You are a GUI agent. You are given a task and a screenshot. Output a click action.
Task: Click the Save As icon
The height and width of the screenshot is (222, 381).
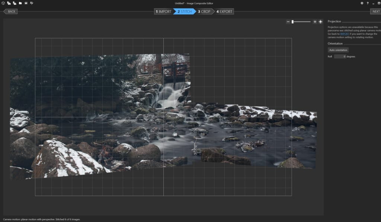pyautogui.click(x=32, y=3)
